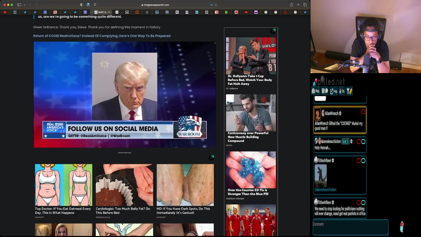
Task: Click the ad info icon above Dr. Kellyann ad
Action: pos(273,31)
